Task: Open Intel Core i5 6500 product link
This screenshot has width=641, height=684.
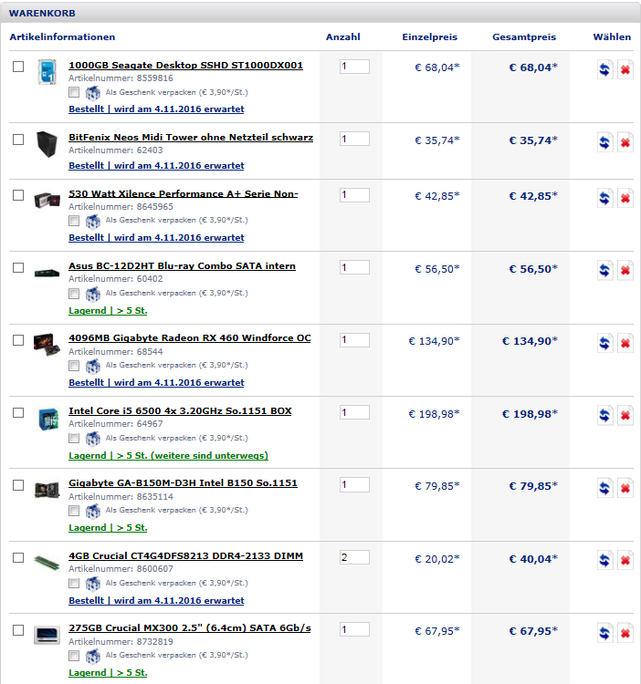Action: pos(180,411)
